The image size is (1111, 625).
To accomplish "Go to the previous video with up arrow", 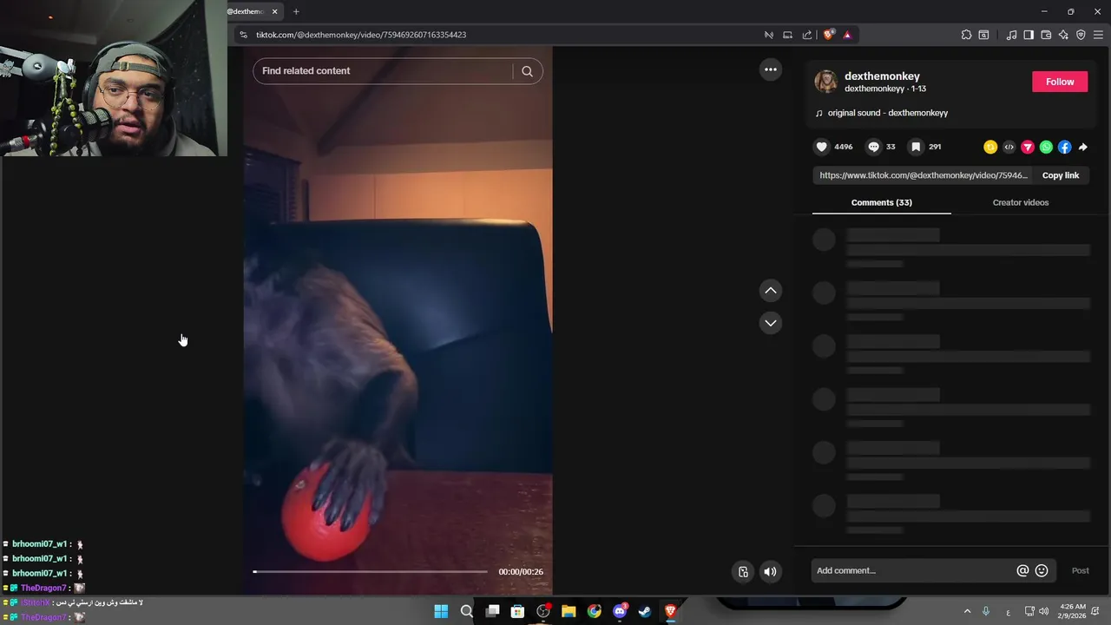I will [770, 291].
